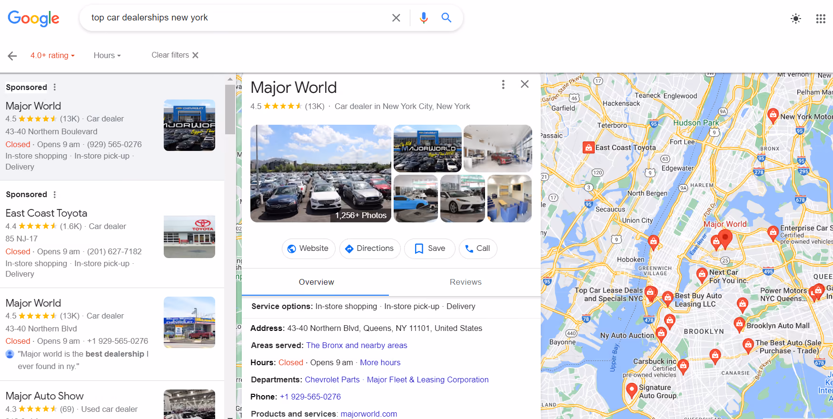The width and height of the screenshot is (833, 419).
Task: Close the Major World details panel
Action: [525, 84]
